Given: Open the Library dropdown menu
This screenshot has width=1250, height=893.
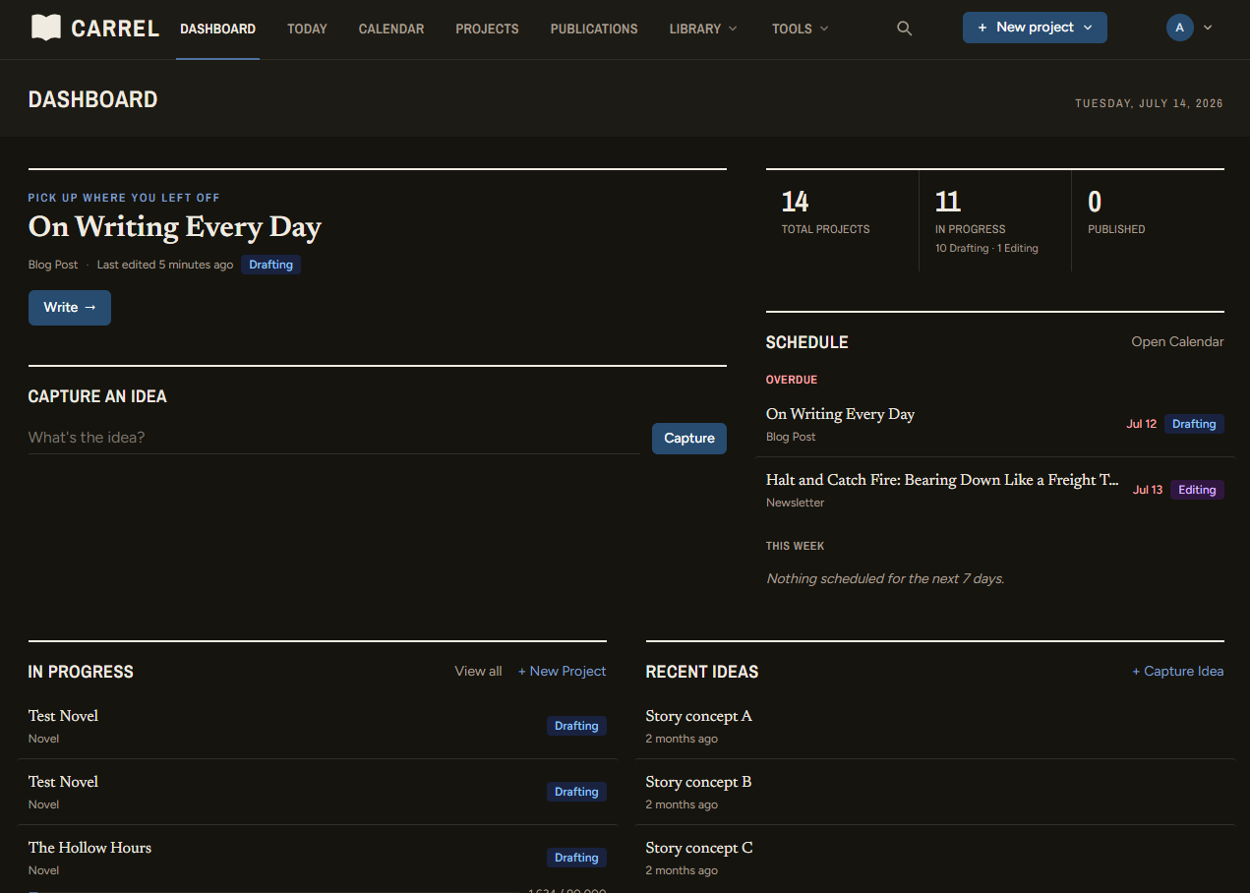Looking at the screenshot, I should pos(702,29).
